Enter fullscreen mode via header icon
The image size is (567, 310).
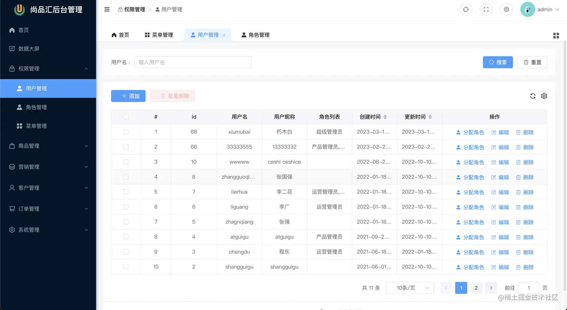(486, 9)
